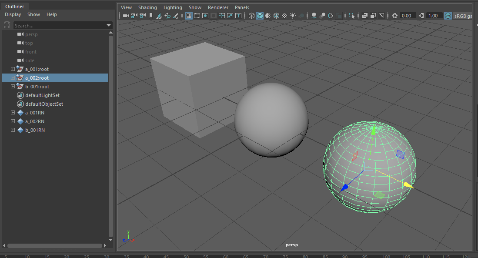Click the Grease Pencil icon

(176, 16)
